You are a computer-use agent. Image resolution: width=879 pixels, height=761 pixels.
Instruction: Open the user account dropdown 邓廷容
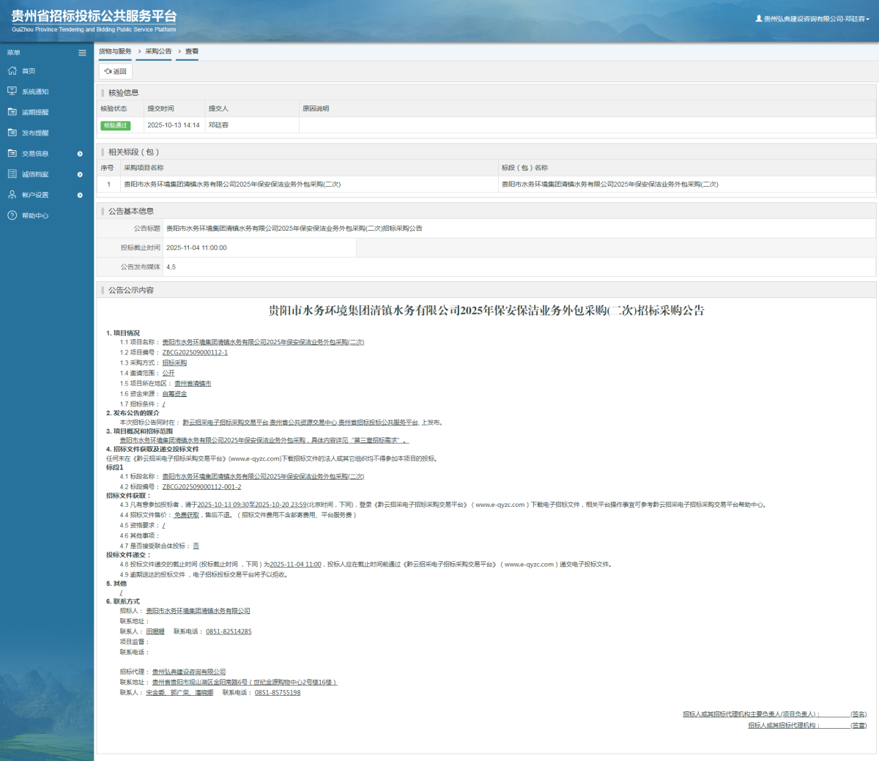pos(813,19)
